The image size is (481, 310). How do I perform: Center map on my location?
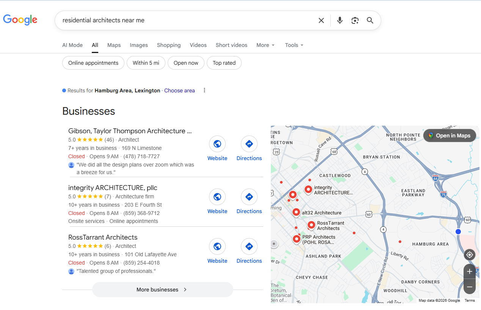tap(470, 255)
